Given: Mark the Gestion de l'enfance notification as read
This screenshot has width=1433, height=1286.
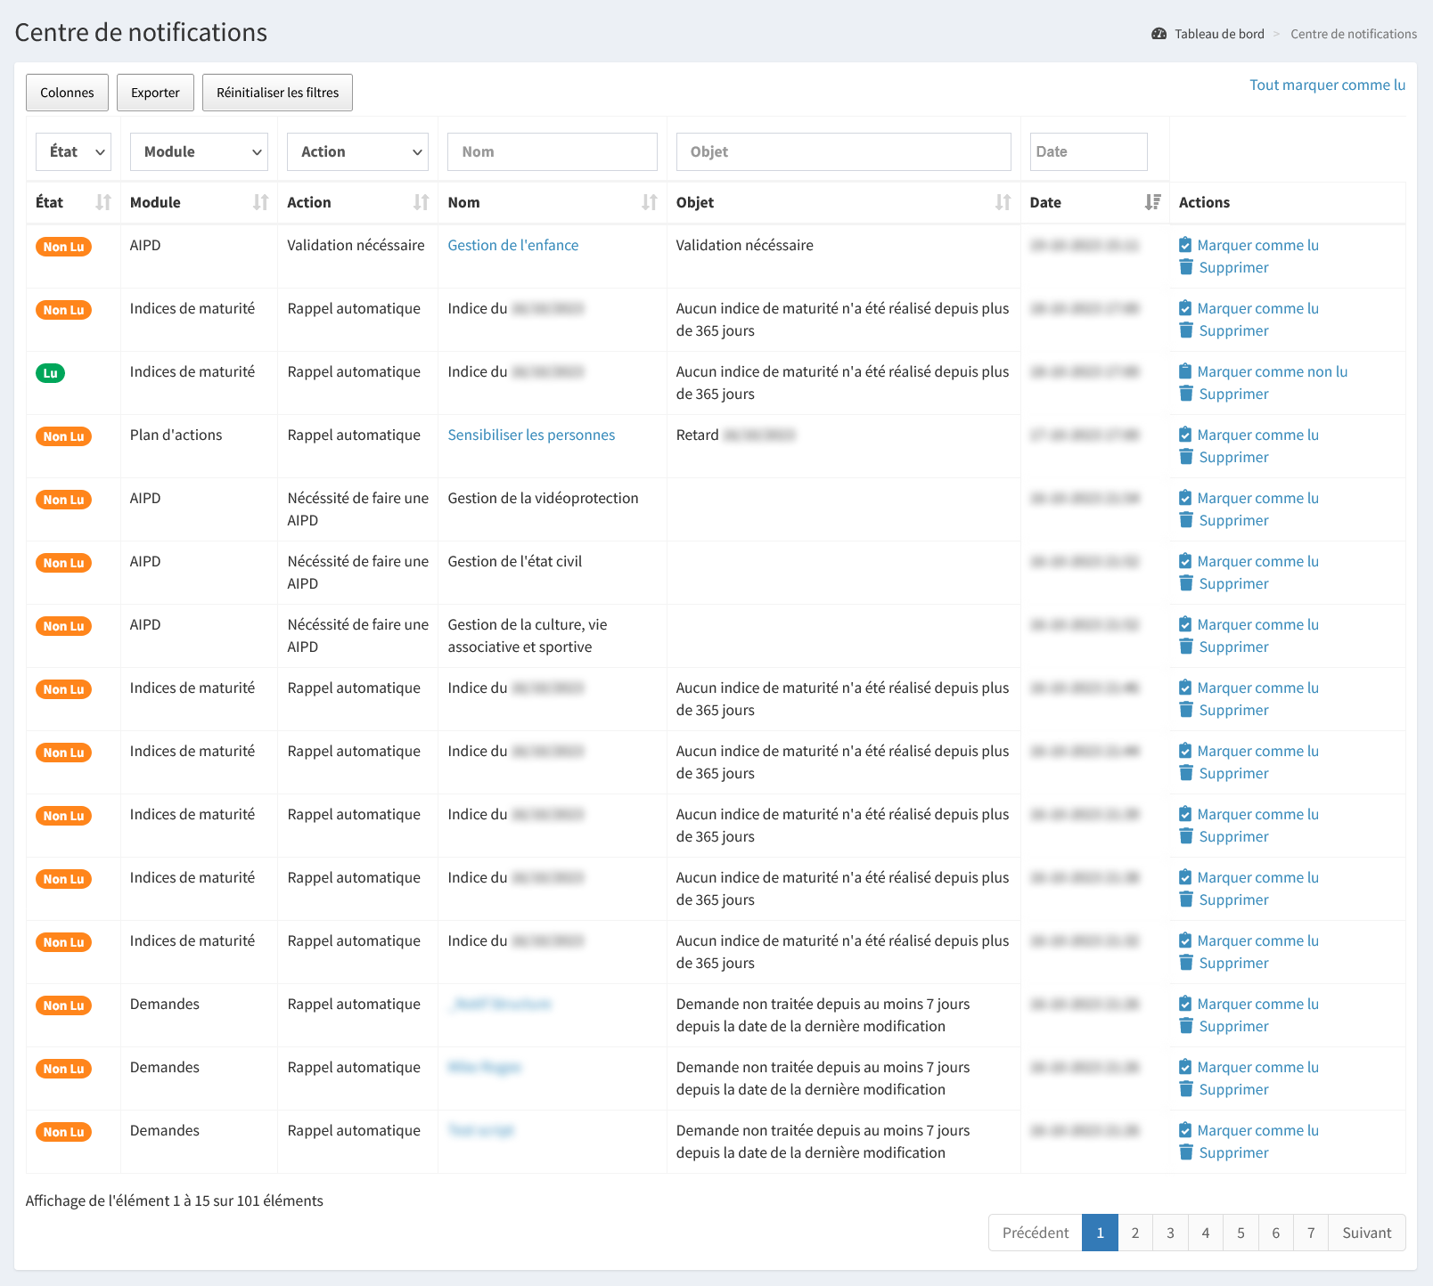Looking at the screenshot, I should point(1257,245).
